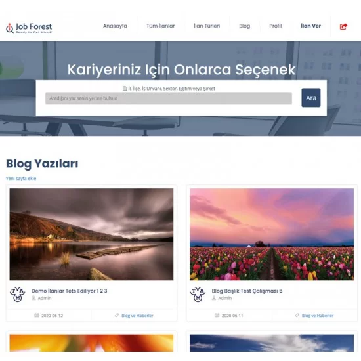361x361 pixels.
Task: Focus the job search input field
Action: (169, 98)
